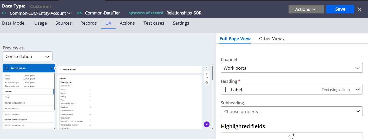The height and width of the screenshot is (139, 368).
Task: Click the attachments paperclip icon in preview
Action: click(206, 74)
